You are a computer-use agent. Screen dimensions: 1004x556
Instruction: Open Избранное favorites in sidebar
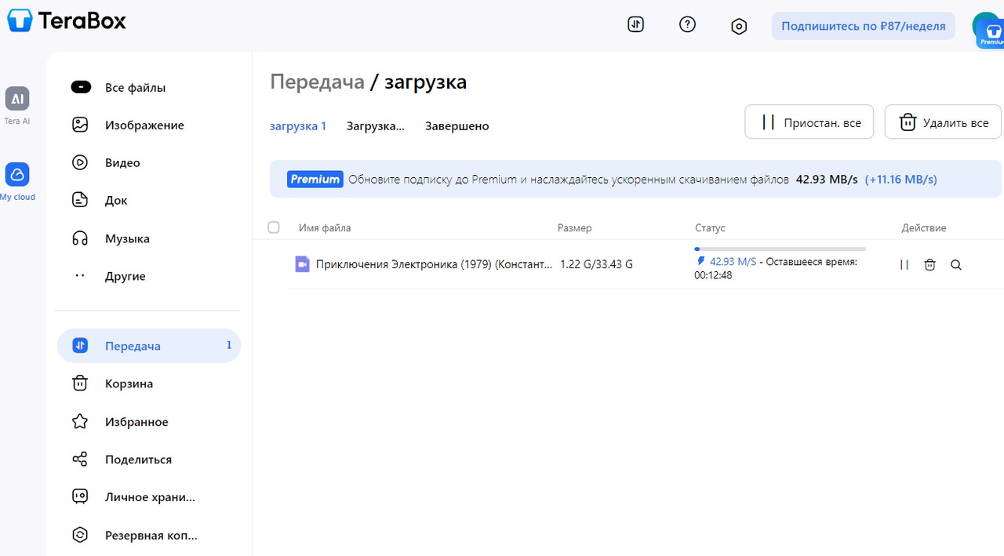point(149,422)
